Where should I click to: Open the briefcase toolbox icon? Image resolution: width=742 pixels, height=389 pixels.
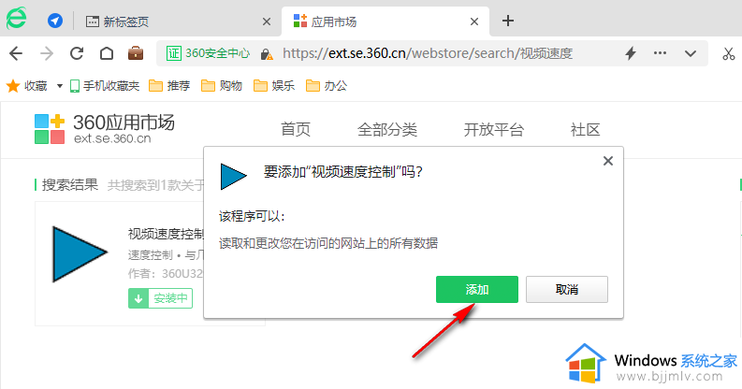136,53
